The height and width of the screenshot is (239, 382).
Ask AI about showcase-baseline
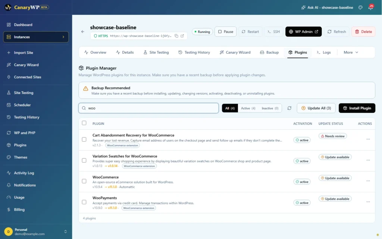(327, 7)
